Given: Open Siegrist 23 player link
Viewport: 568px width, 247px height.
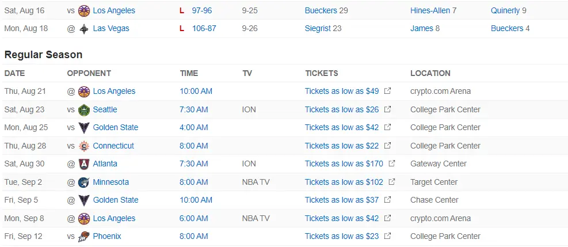Looking at the screenshot, I should click(323, 28).
